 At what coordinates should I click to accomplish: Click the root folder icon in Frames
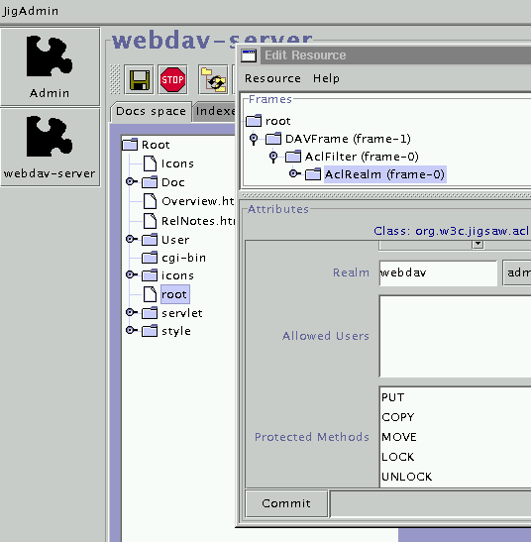[254, 121]
